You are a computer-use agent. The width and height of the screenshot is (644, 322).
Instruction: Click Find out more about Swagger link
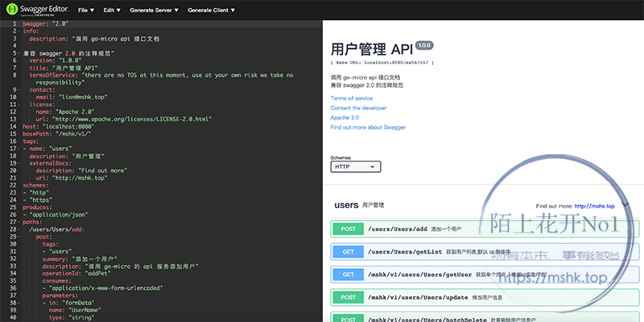pos(368,128)
